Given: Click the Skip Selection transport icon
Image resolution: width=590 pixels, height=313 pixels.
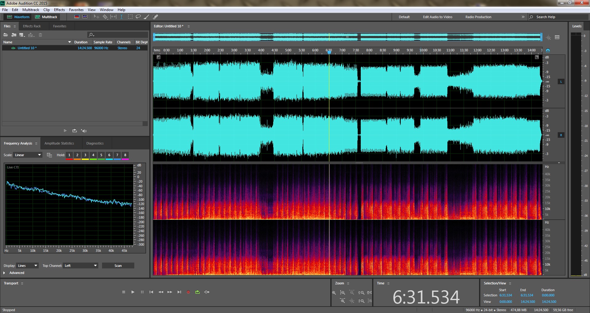Looking at the screenshot, I should click(207, 292).
